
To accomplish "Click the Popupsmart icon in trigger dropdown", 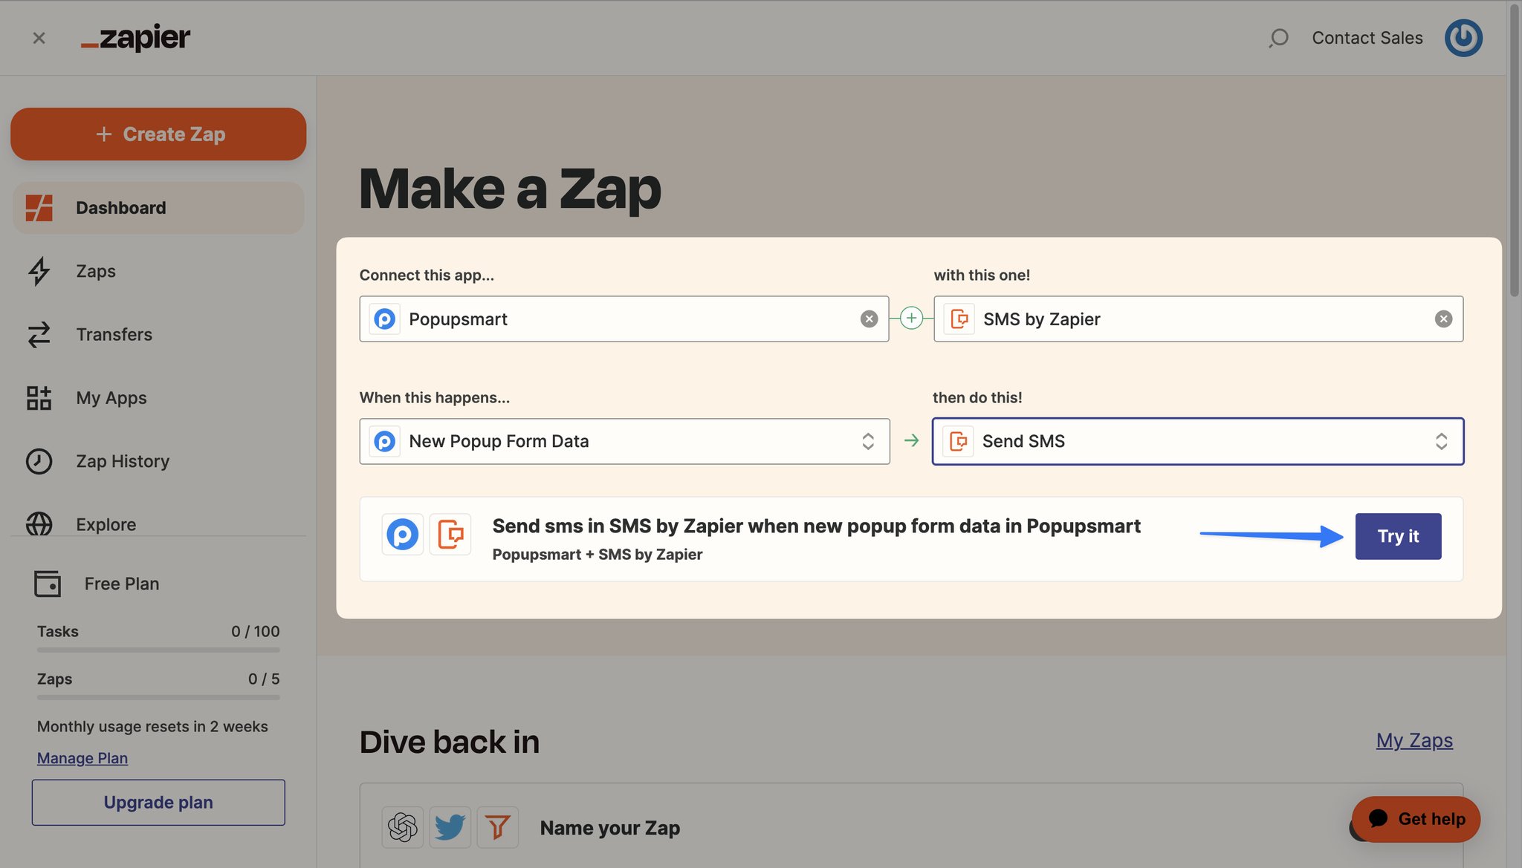I will (x=385, y=442).
